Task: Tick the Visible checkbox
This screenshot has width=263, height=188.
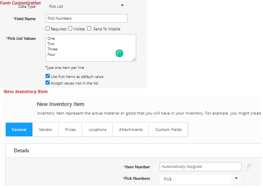Action: [x=70, y=29]
